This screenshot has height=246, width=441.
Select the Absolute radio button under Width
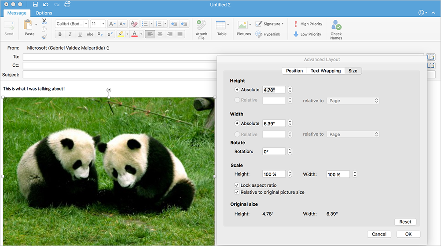click(237, 123)
